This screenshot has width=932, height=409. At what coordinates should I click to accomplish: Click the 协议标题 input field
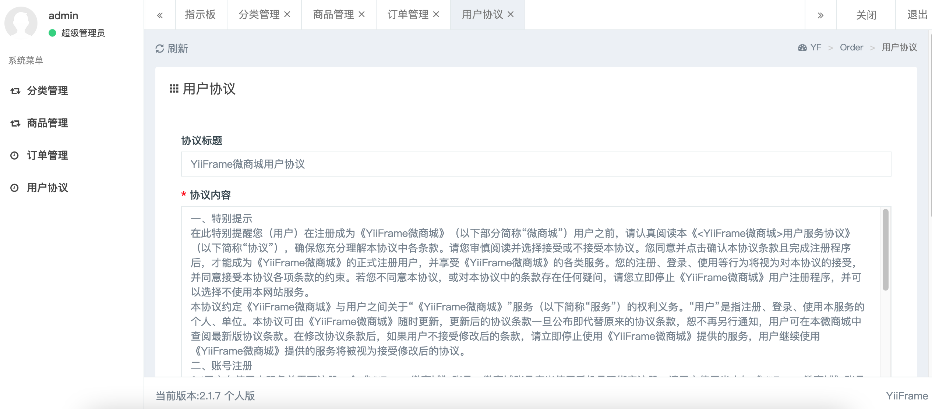click(x=536, y=164)
